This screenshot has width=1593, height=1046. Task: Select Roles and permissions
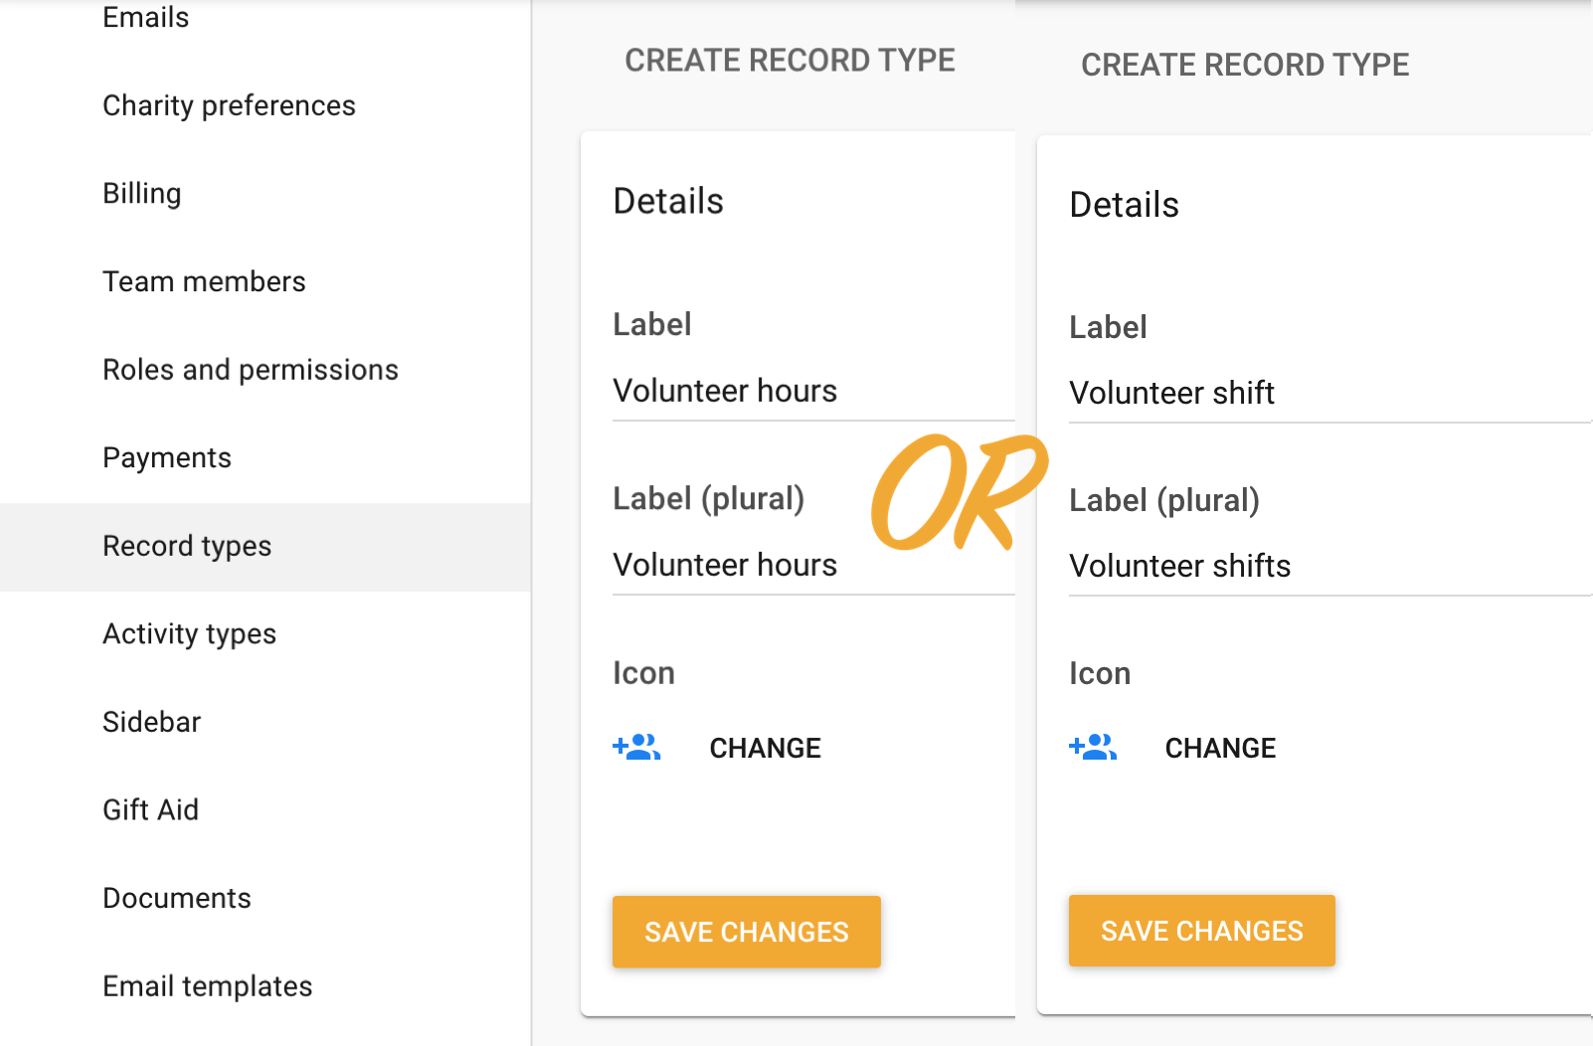pos(251,370)
